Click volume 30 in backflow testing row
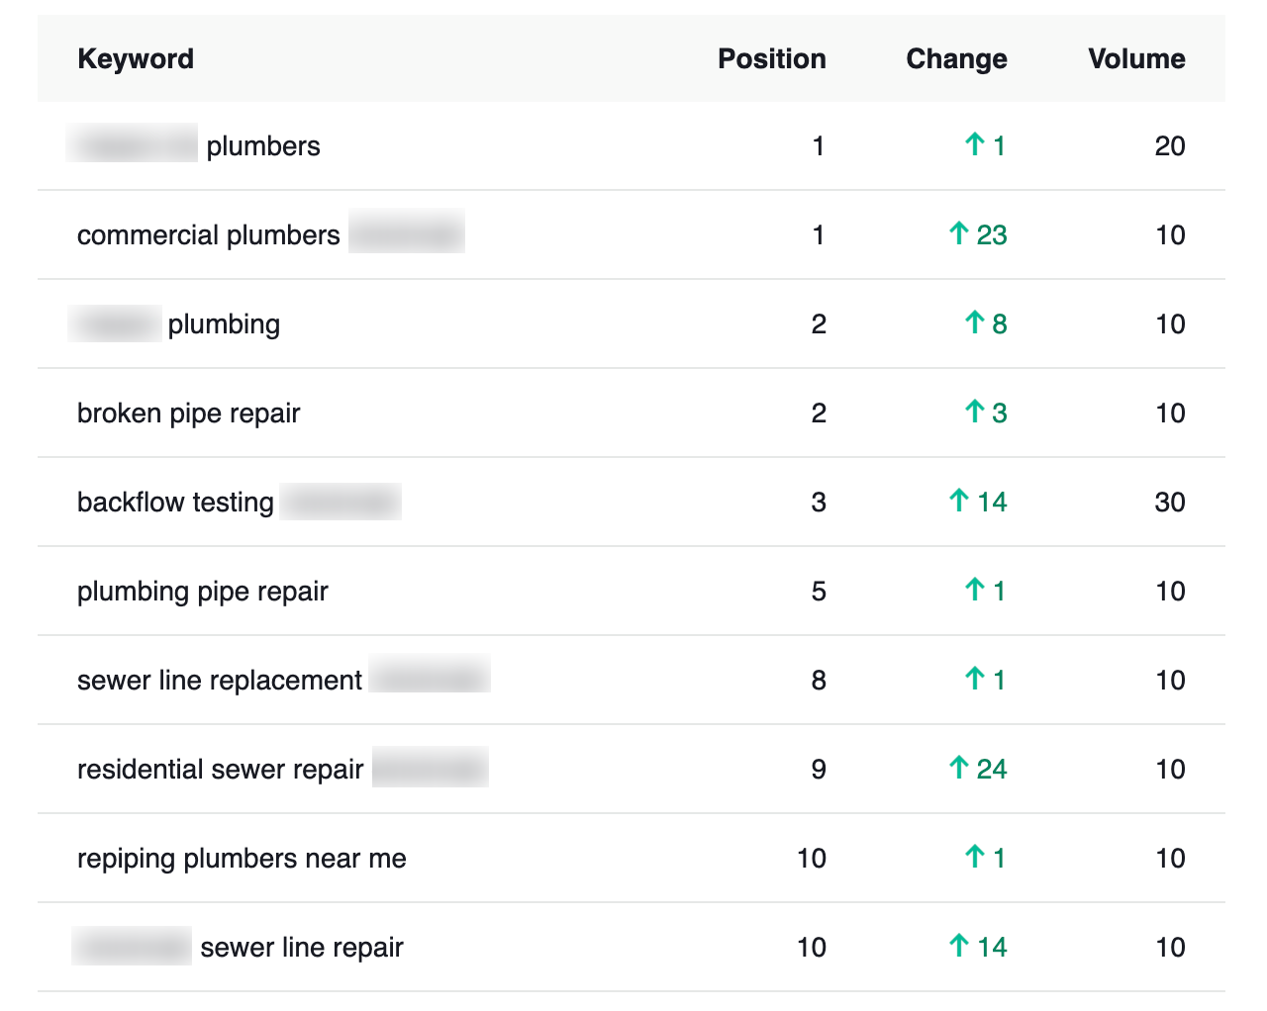Image resolution: width=1267 pixels, height=1011 pixels. 1170,503
